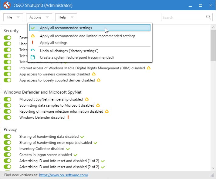Select Create a system restore point
The width and height of the screenshot is (216, 179).
click(x=90, y=58)
